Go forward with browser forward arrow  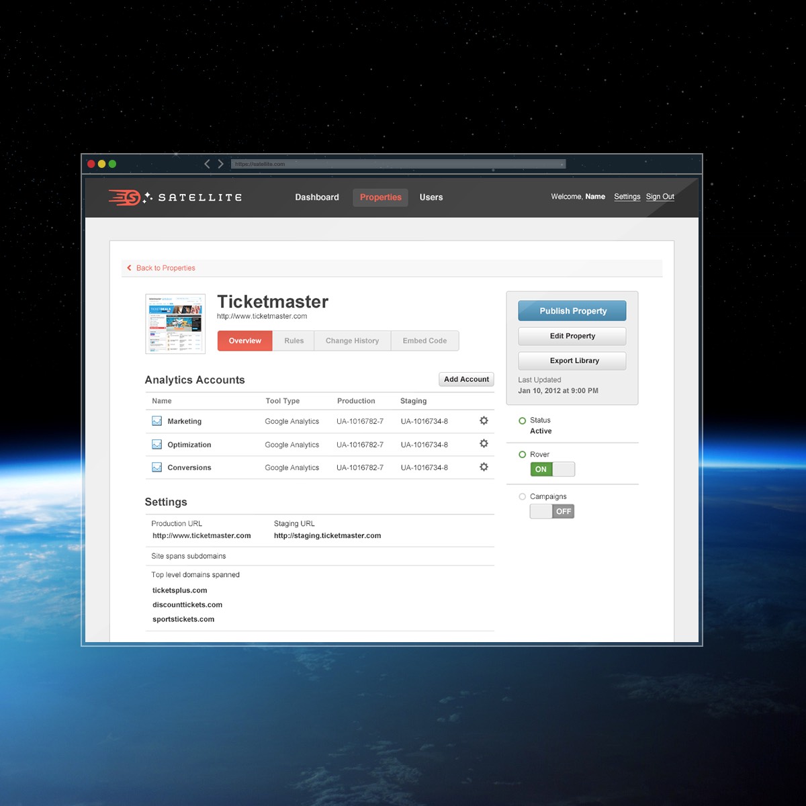[x=221, y=164]
